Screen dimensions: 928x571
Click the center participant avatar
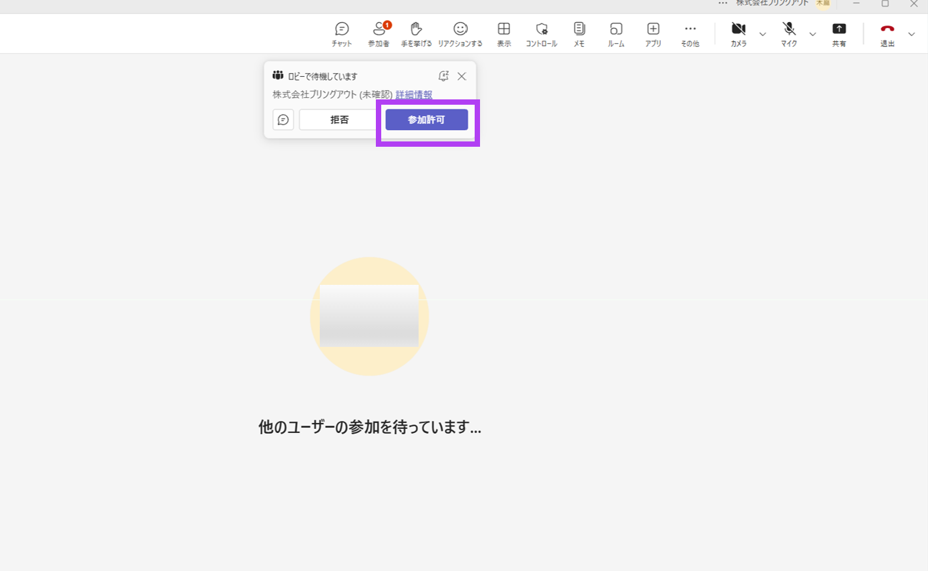[x=369, y=316]
